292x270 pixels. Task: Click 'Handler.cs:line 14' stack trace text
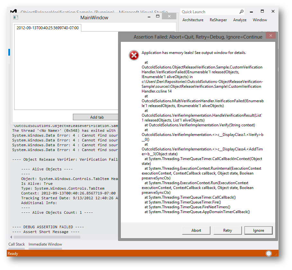pyautogui.click(x=157, y=91)
